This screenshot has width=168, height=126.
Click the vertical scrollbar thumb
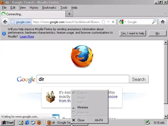[166, 74]
